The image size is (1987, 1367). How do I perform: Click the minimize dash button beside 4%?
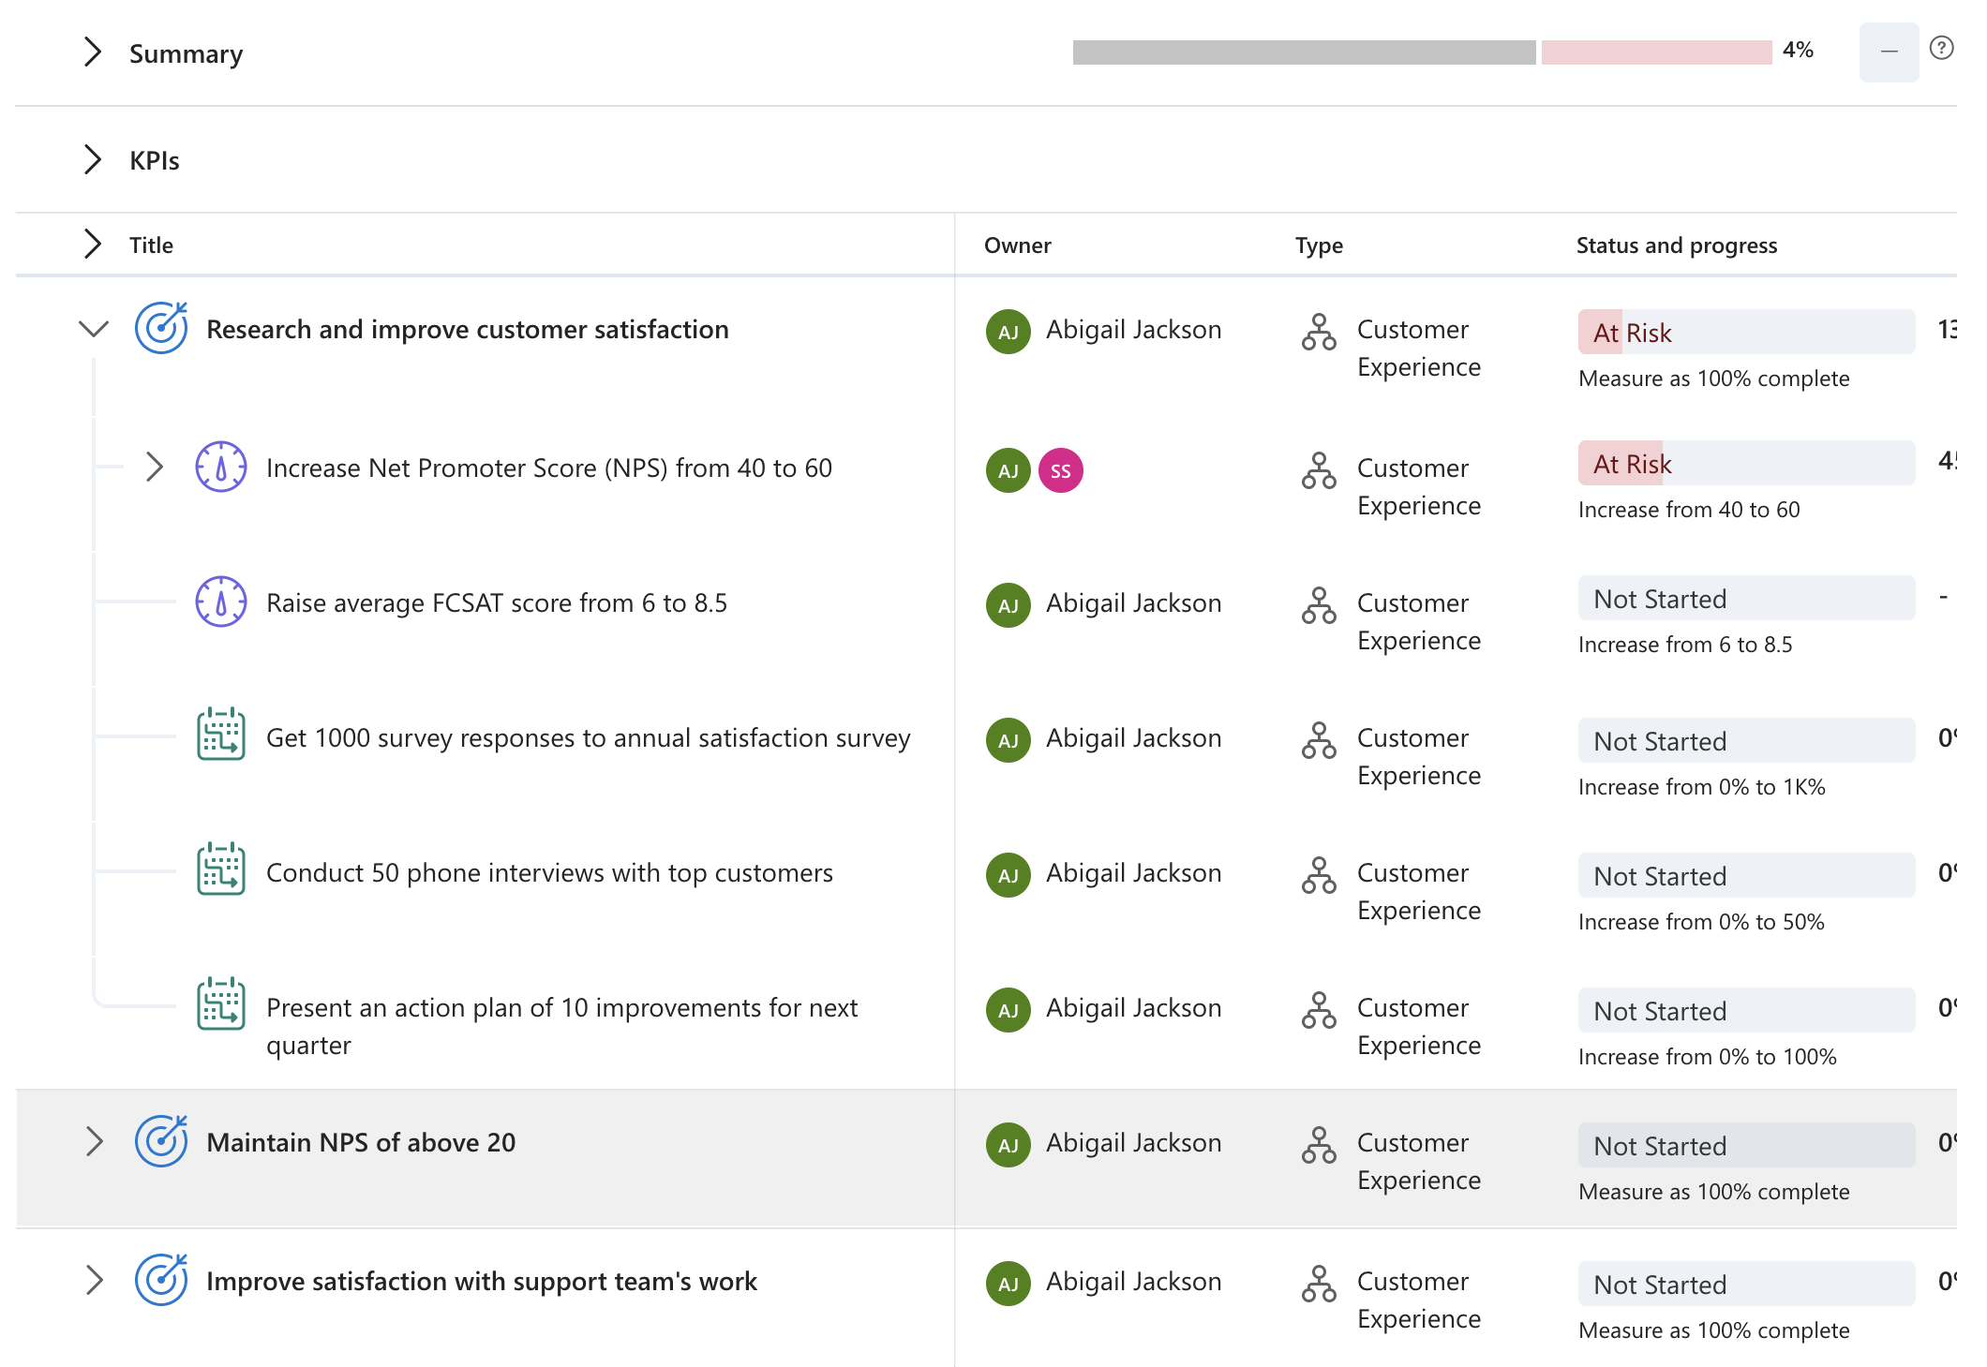click(1889, 52)
